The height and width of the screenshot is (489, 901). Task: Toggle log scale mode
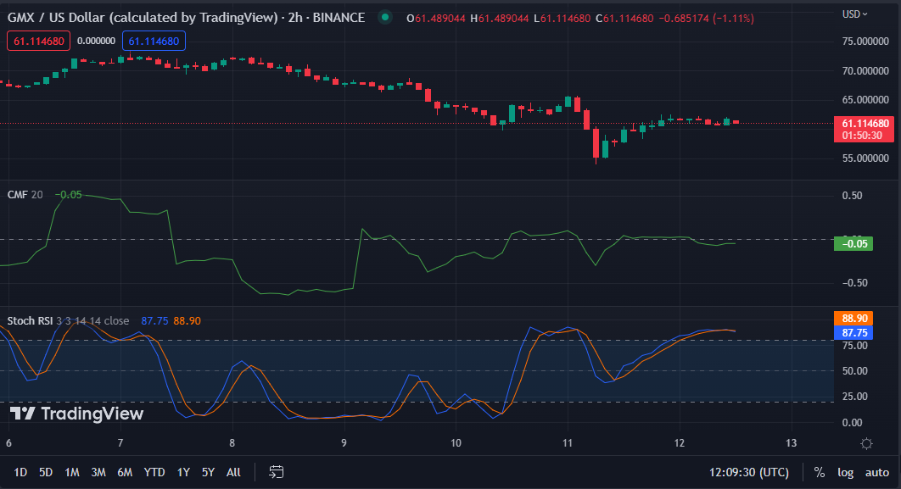[x=845, y=472]
